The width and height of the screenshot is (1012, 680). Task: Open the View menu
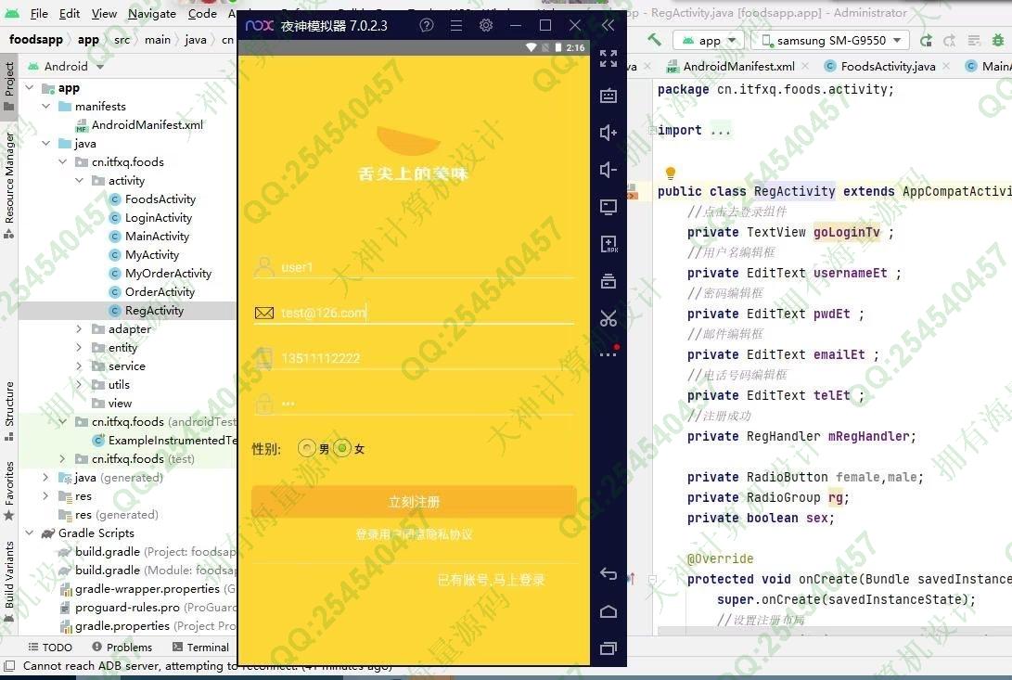pos(104,13)
